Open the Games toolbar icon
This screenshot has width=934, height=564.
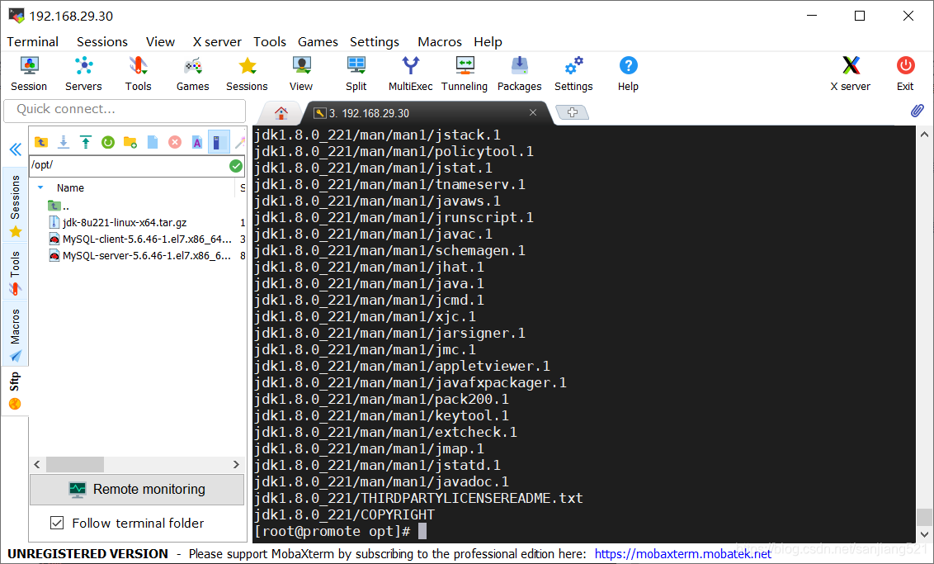point(192,73)
